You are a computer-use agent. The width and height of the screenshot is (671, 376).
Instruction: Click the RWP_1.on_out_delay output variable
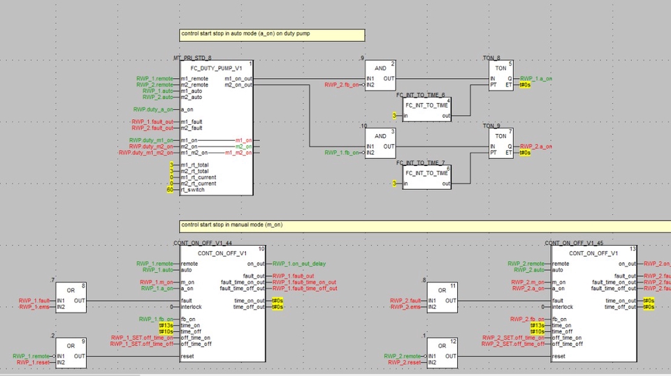(298, 264)
